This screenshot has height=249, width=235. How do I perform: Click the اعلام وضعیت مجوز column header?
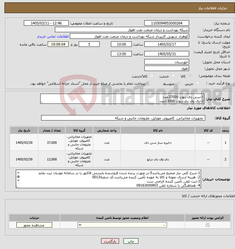[x=122, y=218]
